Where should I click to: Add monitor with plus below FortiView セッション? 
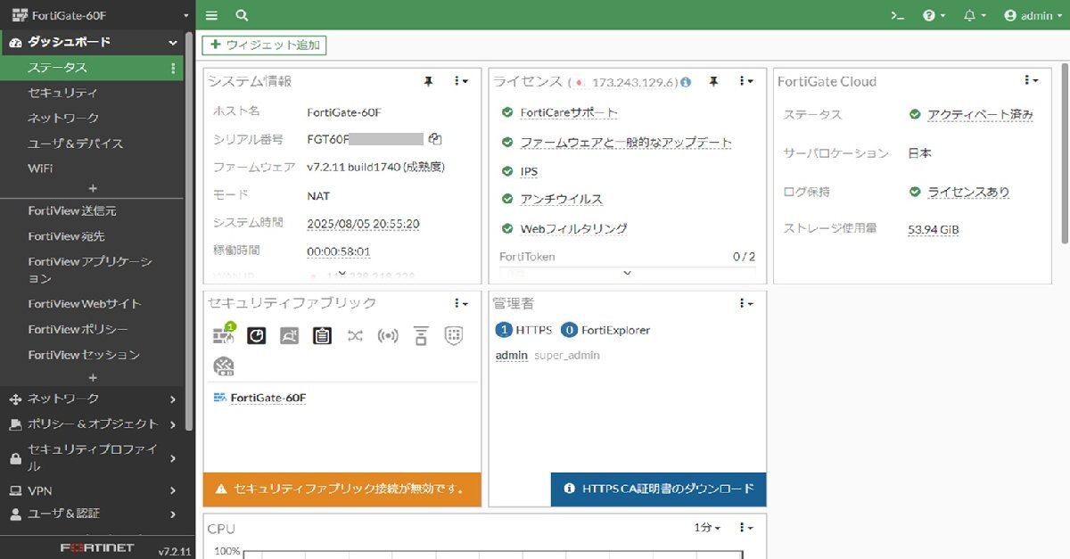pyautogui.click(x=93, y=377)
